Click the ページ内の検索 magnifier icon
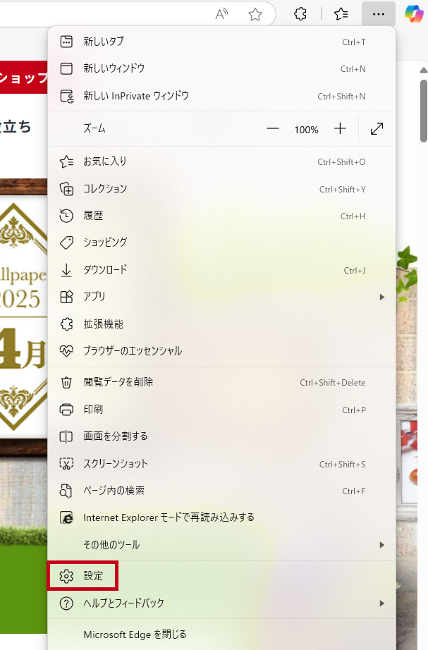 coord(66,491)
